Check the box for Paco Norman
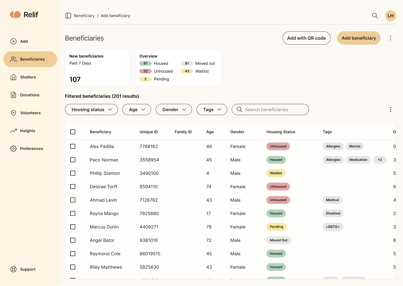Image resolution: width=403 pixels, height=286 pixels. pos(73,160)
